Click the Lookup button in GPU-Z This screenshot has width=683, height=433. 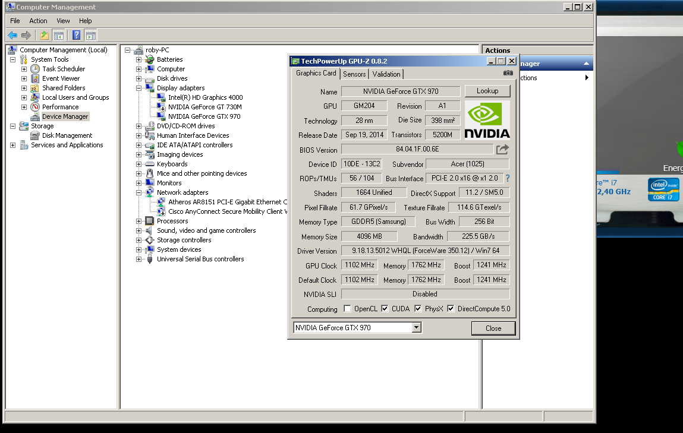[x=487, y=91]
